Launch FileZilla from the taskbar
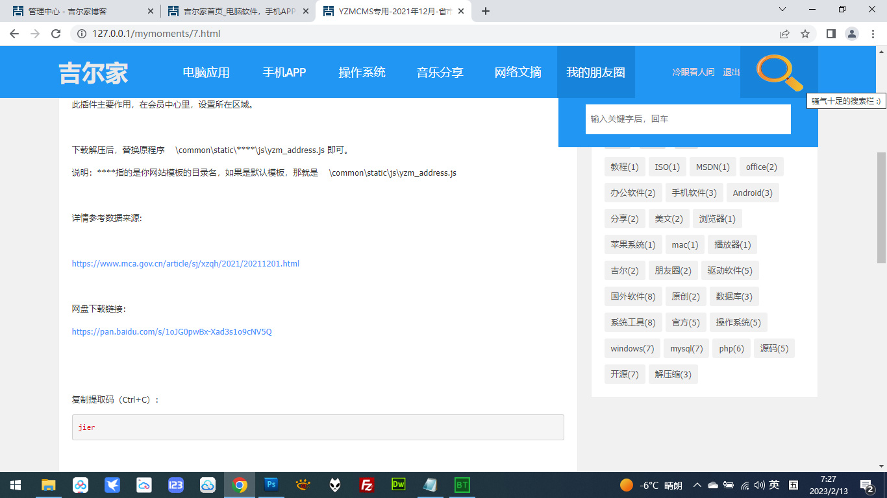The image size is (887, 498). coord(367,484)
